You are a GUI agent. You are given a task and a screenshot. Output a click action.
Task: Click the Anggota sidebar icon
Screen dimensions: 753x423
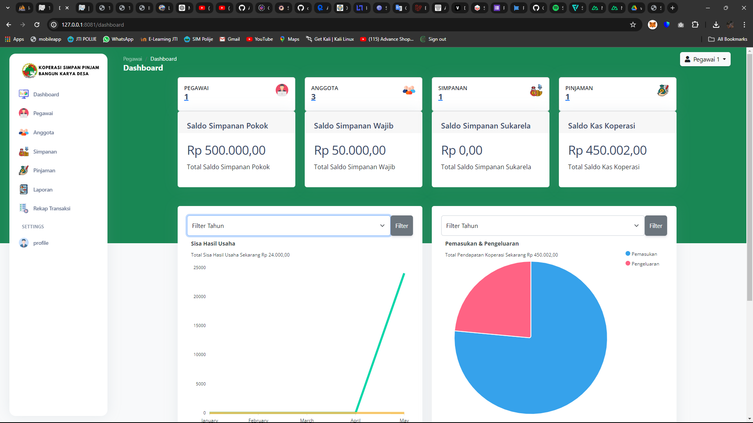(24, 132)
